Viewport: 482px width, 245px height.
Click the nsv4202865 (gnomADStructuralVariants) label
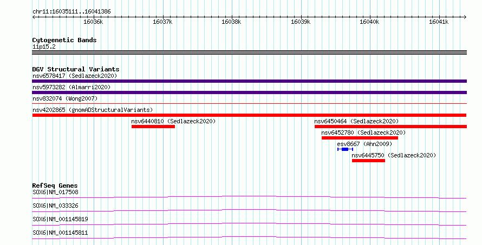pyautogui.click(x=93, y=110)
